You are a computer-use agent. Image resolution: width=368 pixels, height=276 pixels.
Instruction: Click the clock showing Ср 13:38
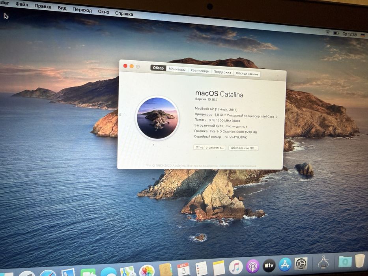coord(349,34)
